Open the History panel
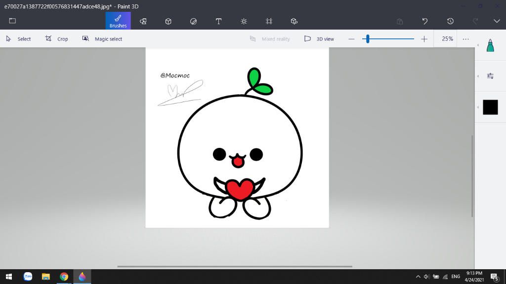 pos(450,21)
